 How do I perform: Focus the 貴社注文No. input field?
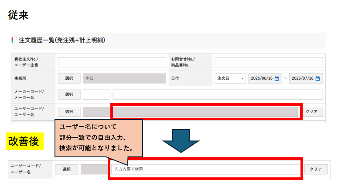click(x=112, y=62)
